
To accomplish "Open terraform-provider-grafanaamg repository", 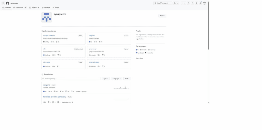I will coord(55,97).
